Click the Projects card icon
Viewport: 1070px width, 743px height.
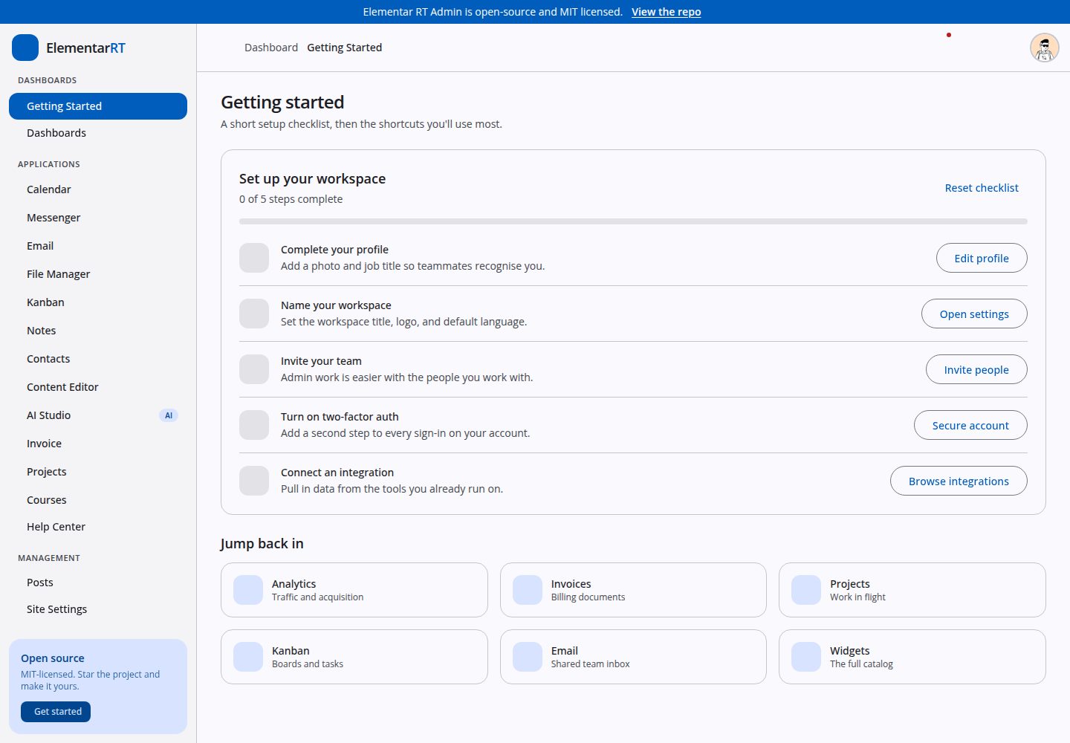[806, 590]
